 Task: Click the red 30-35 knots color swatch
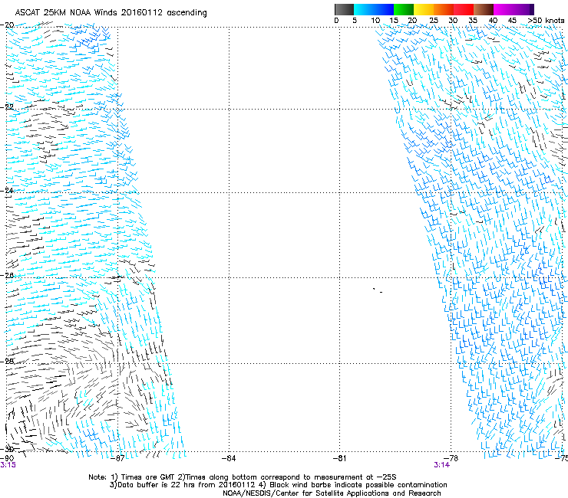[463, 9]
